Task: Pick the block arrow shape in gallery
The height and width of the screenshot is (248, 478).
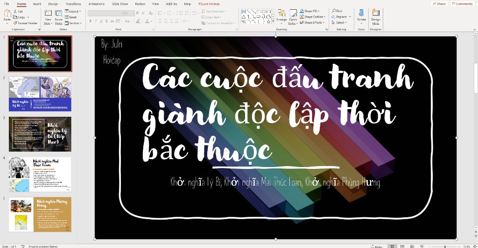Action: (258, 16)
